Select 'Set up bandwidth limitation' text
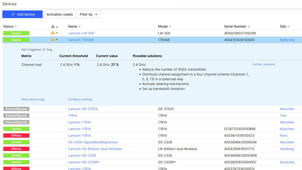Image resolution: width=302 pixels, height=170 pixels. pyautogui.click(x=163, y=89)
